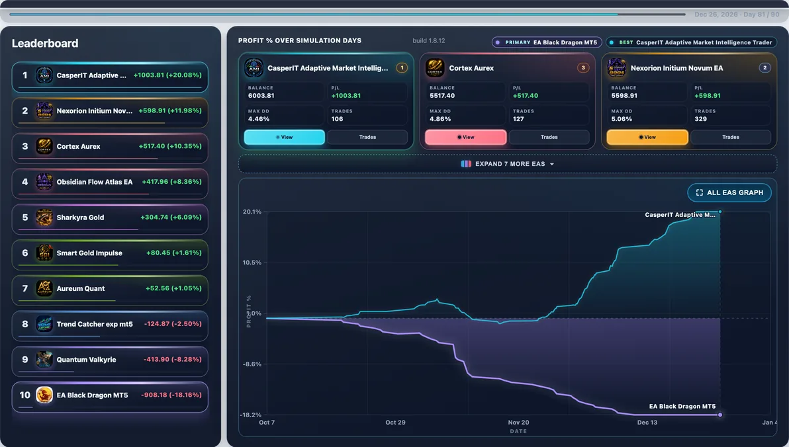Open the All EAs Graph view
The width and height of the screenshot is (789, 447).
[x=729, y=192]
